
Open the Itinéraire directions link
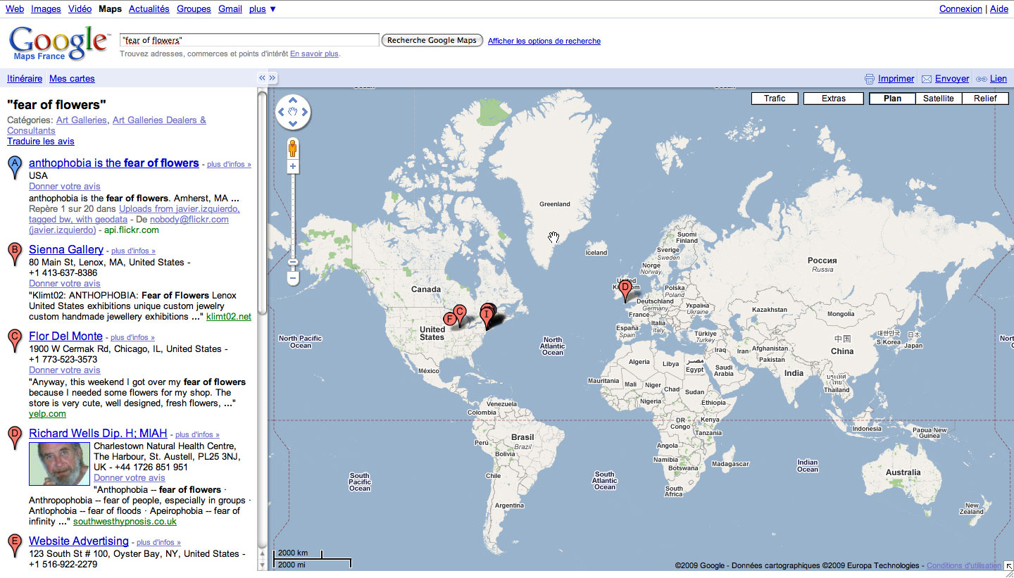click(25, 79)
